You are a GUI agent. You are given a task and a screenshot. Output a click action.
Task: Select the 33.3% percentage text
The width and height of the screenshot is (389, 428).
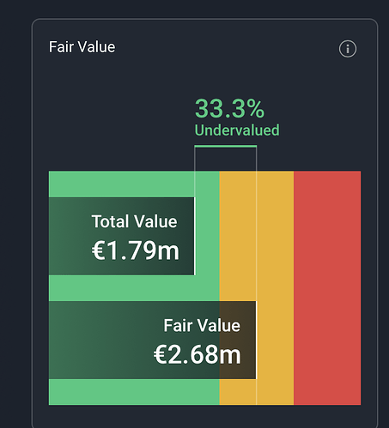point(229,108)
